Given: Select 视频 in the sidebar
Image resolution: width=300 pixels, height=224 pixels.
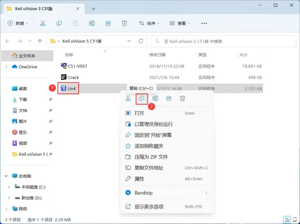Looking at the screenshot, I should tap(27, 143).
